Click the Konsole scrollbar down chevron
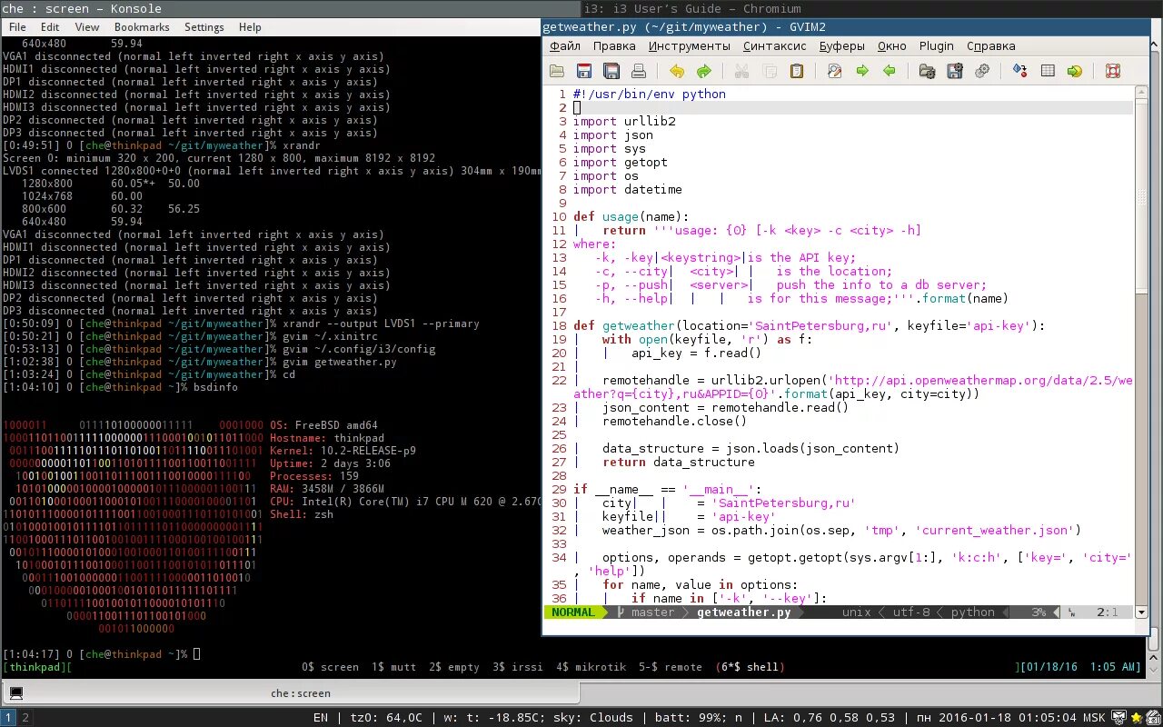The width and height of the screenshot is (1163, 727). tap(1153, 670)
